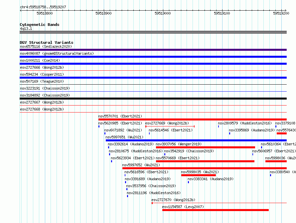Select the red esv1154587 variant bar
Viewport: 296px width, 223px height.
coord(216,210)
